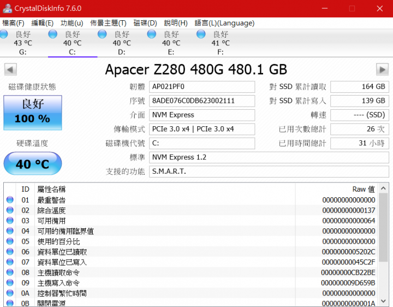Click the 良好 100% health status button
The width and height of the screenshot is (393, 307).
(x=33, y=113)
